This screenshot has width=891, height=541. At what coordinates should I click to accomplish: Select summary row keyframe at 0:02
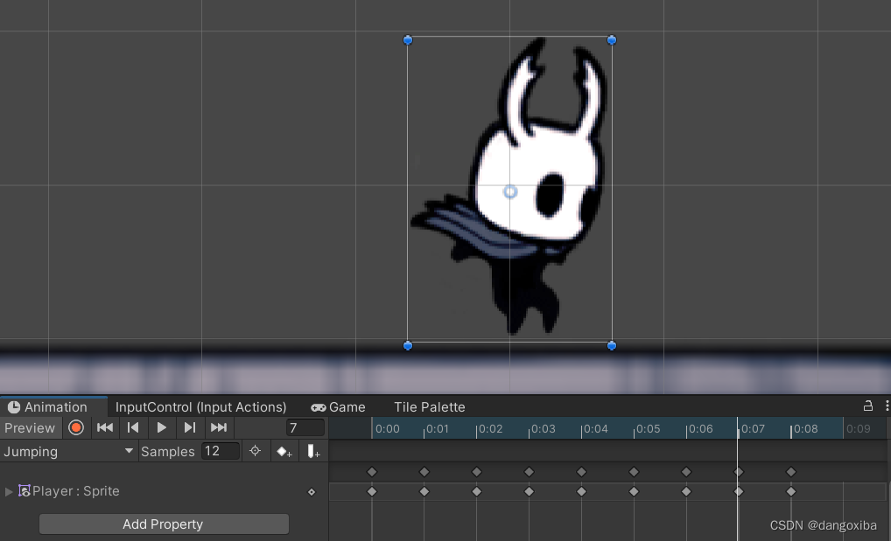pyautogui.click(x=477, y=472)
